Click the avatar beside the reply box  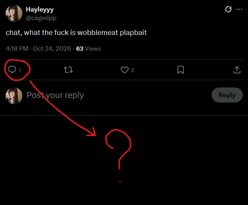coord(14,96)
